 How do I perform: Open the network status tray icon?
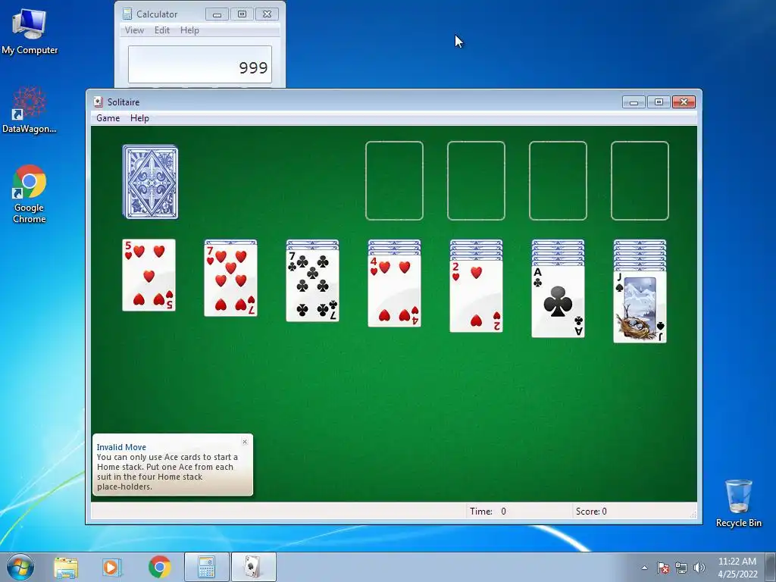681,568
